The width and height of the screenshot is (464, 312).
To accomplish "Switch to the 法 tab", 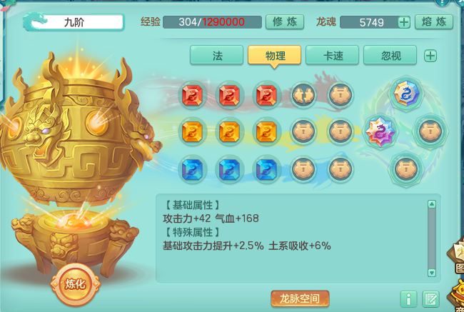I will point(216,55).
